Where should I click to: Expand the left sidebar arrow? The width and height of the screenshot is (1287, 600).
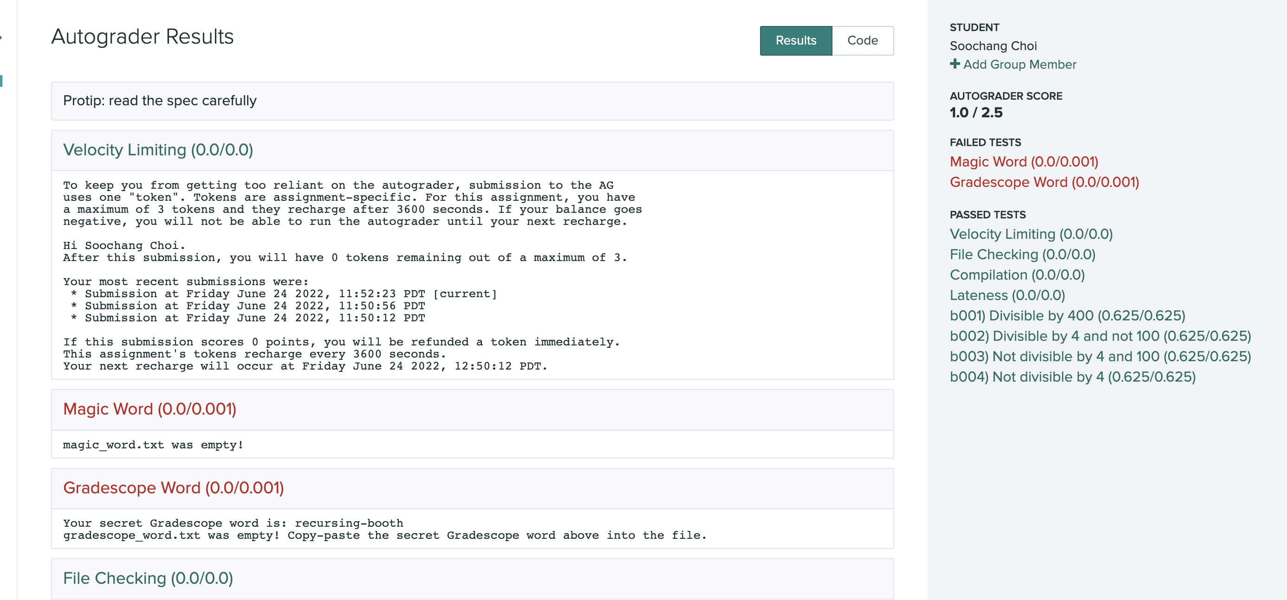1,38
